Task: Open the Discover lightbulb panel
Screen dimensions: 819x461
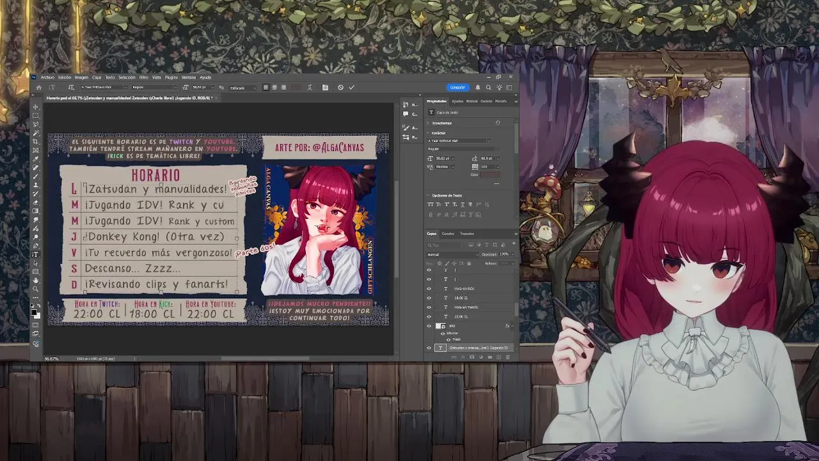Action: (499, 87)
